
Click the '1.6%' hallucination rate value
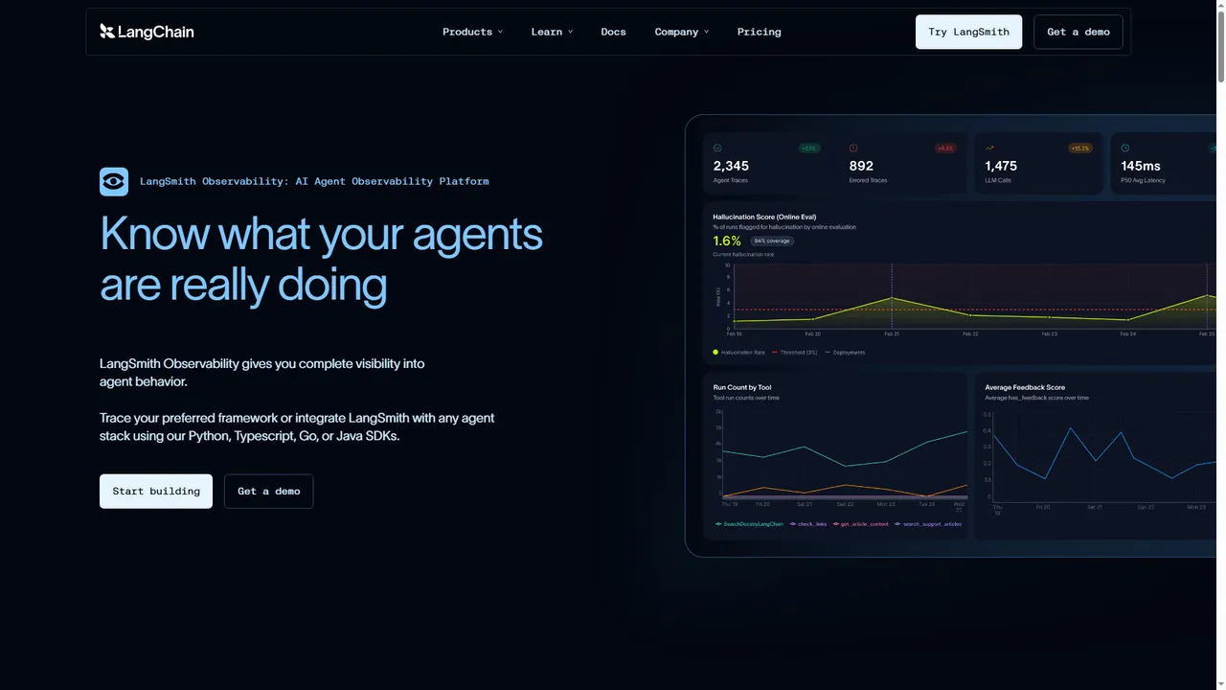(727, 241)
